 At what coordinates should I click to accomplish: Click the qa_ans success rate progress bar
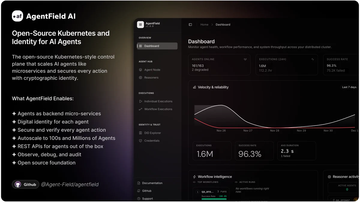[214, 199]
